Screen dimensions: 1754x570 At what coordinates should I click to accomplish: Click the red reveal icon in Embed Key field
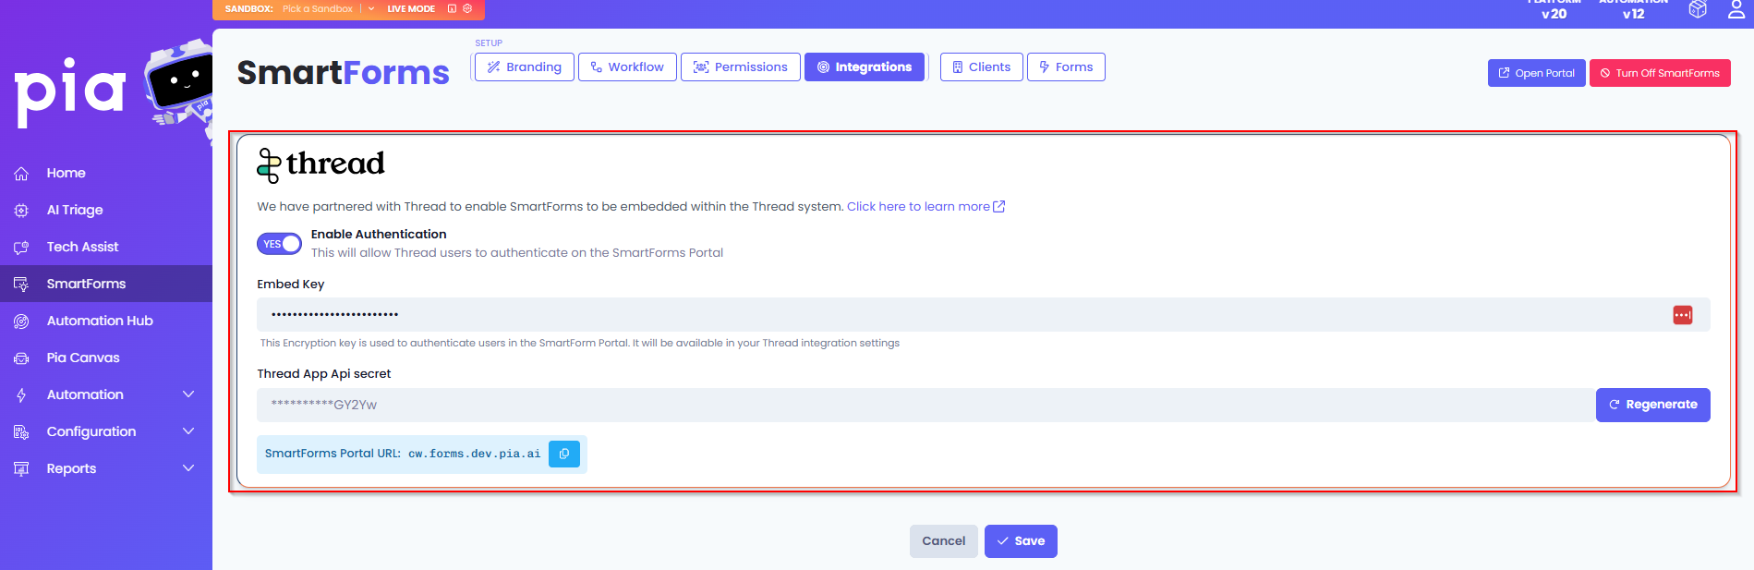tap(1682, 315)
